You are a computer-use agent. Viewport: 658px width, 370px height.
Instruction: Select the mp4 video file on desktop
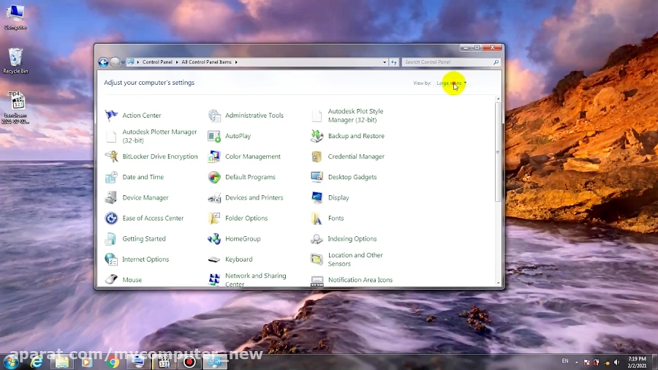(x=15, y=107)
